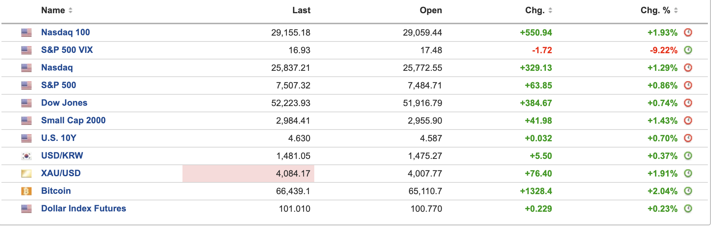Click the US flag beside Small Cap 2000
The image size is (713, 229).
pyautogui.click(x=26, y=121)
